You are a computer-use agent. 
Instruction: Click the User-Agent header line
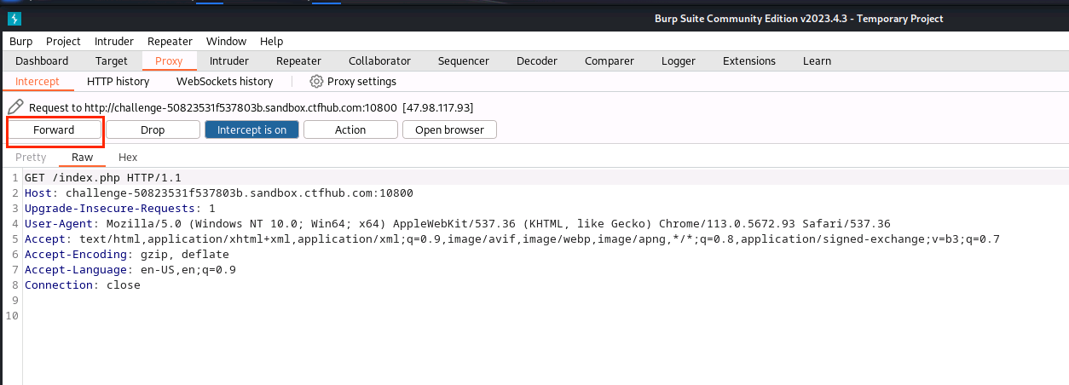pyautogui.click(x=458, y=223)
